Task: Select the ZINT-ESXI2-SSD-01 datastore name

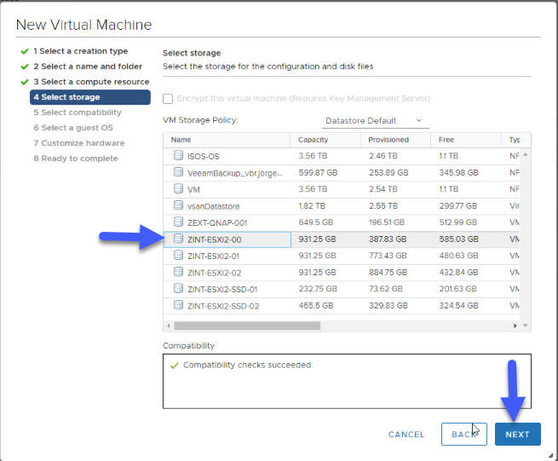Action: point(222,290)
